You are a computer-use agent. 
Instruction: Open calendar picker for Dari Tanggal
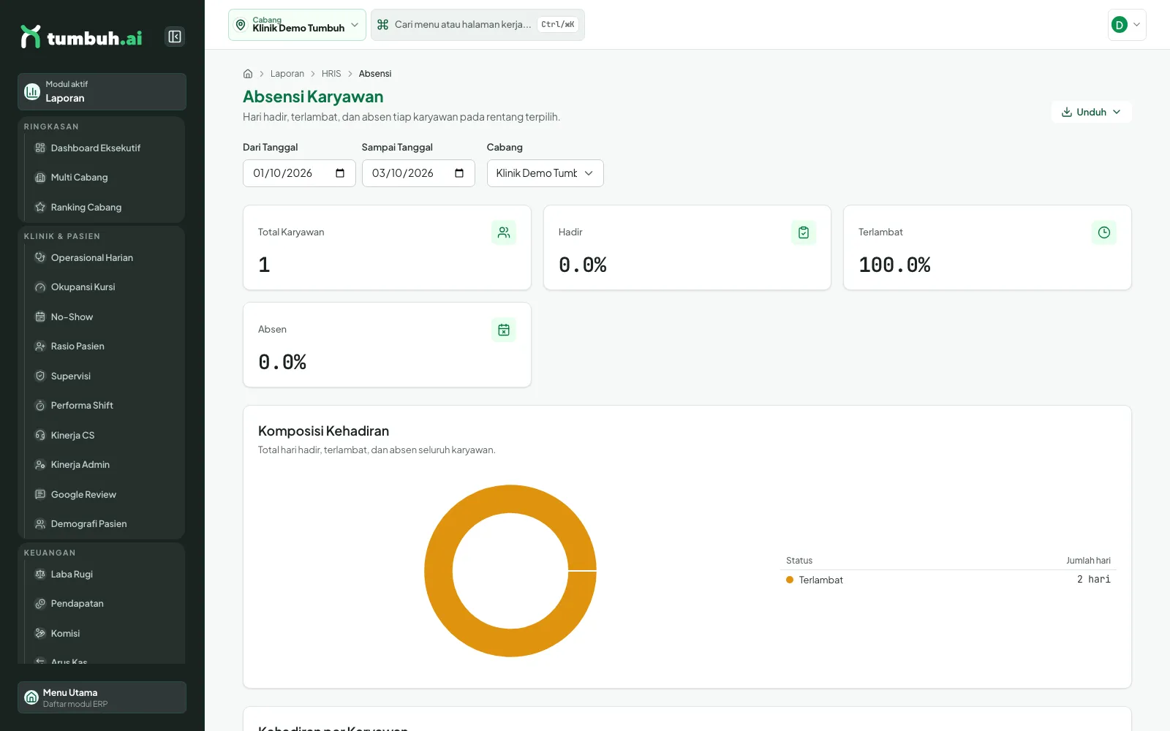point(340,173)
